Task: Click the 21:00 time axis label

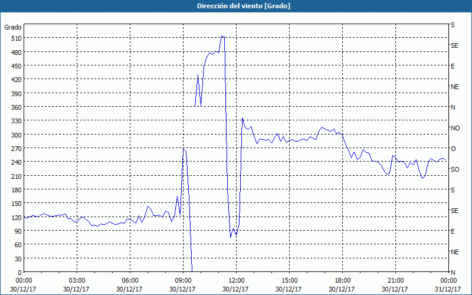Action: pyautogui.click(x=395, y=281)
